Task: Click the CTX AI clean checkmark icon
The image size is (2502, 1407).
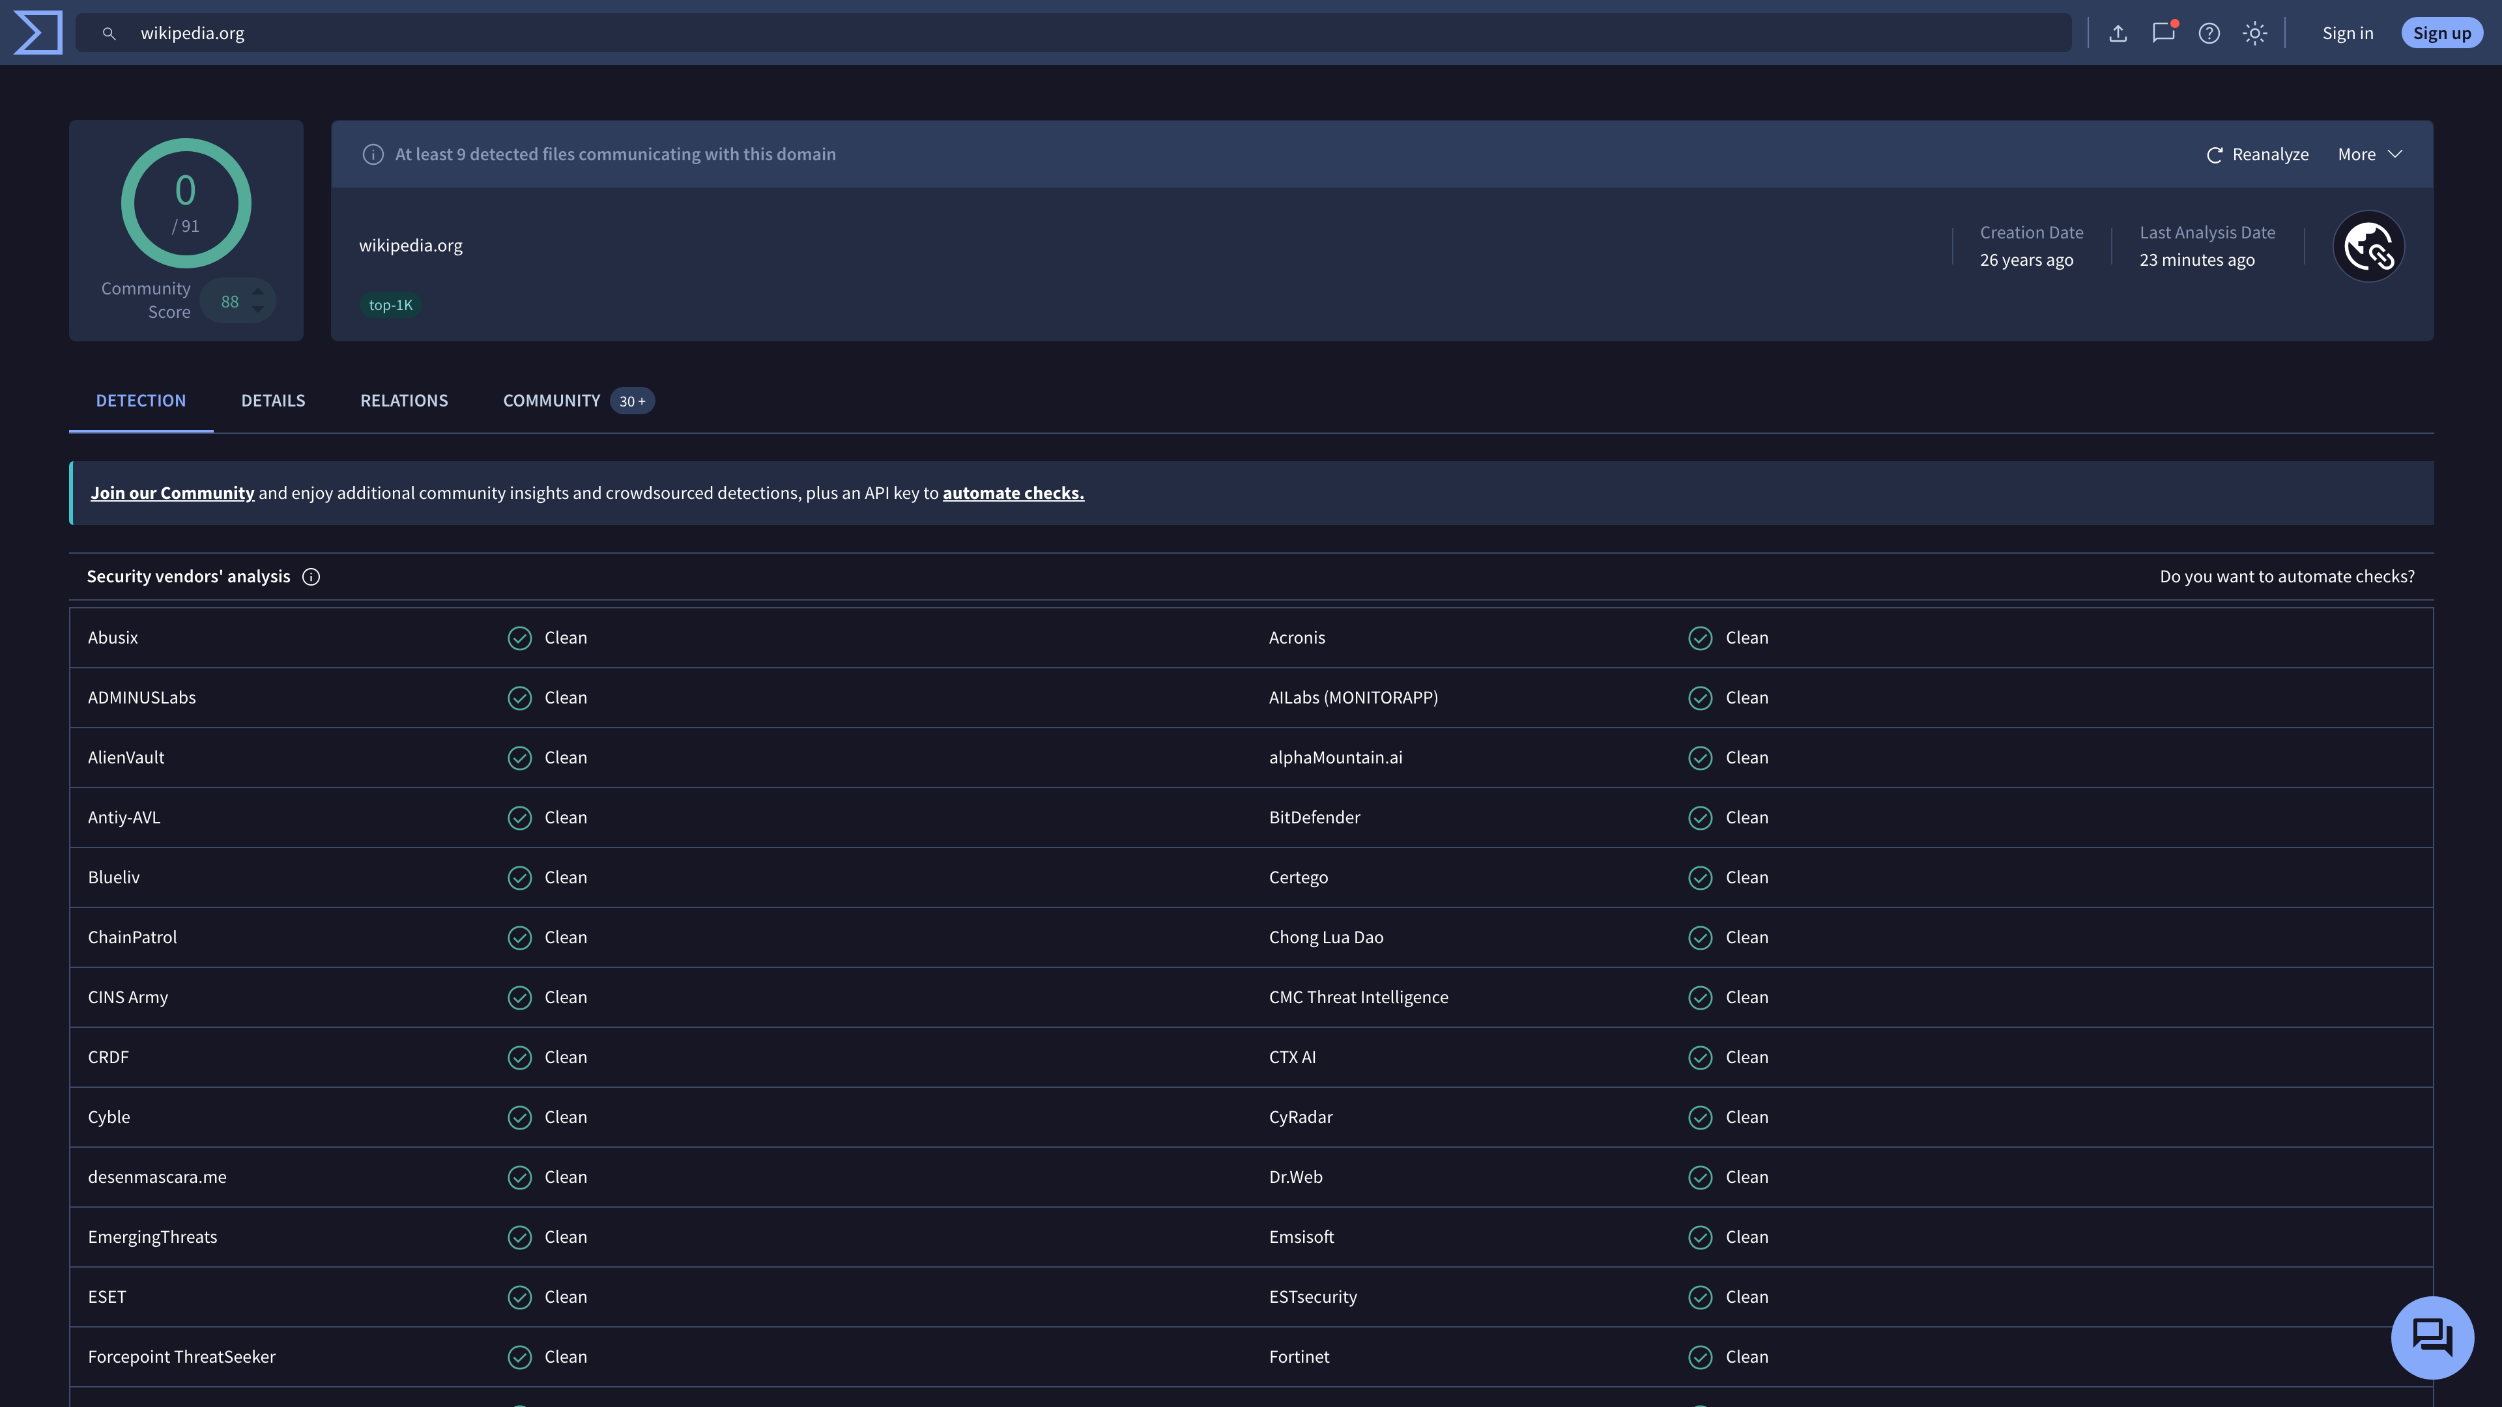Action: pos(1701,1057)
